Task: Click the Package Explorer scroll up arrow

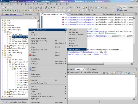Action: tap(38, 21)
